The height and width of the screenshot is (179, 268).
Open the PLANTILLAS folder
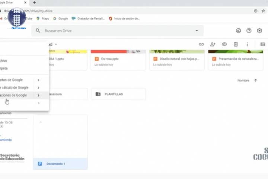click(x=118, y=94)
